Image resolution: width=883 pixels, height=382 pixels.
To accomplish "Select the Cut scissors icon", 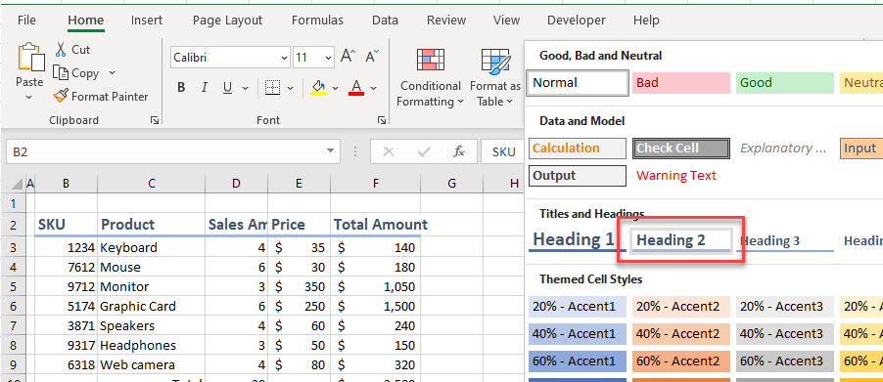I will click(x=61, y=50).
